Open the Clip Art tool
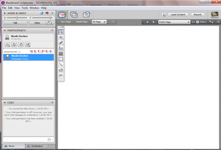221x150 pixels. point(61,75)
